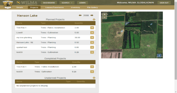Select 'Hanson Lake - SE' project name
The image size is (177, 93).
(x=25, y=42)
